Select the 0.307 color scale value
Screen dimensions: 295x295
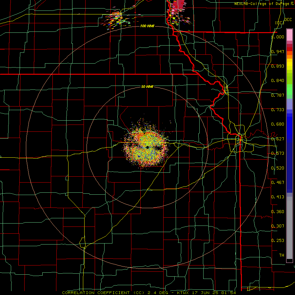278,226
